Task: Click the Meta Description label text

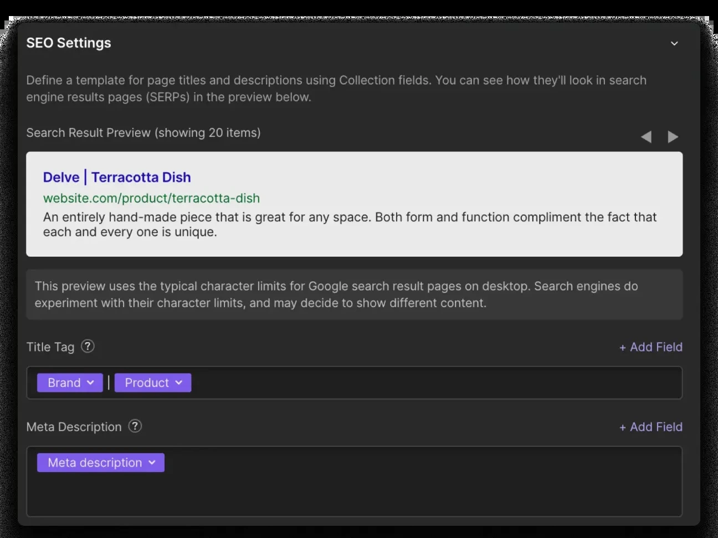Action: tap(74, 427)
